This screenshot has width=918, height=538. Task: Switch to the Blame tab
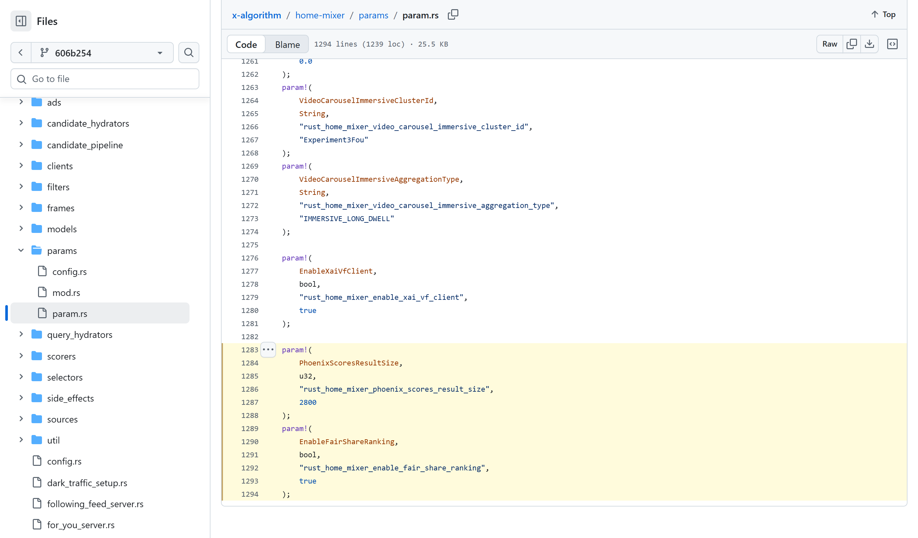click(288, 45)
